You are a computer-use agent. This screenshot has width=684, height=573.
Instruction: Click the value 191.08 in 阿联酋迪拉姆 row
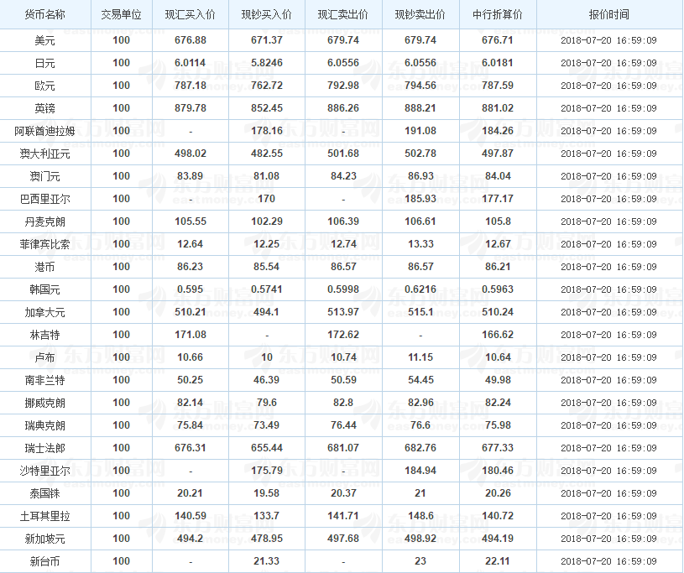420,131
